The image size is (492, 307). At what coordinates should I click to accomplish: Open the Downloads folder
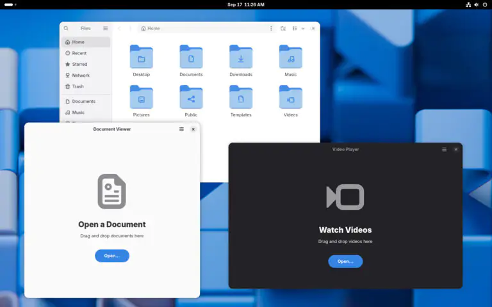[241, 57]
